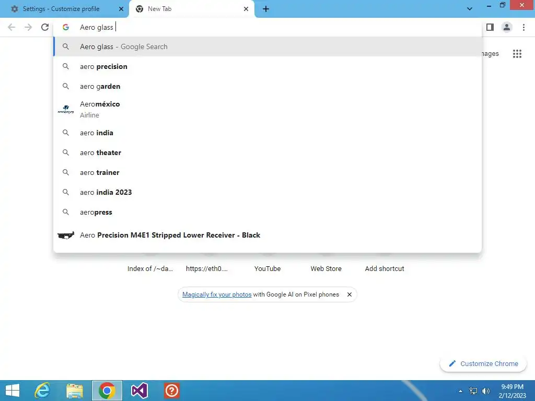The width and height of the screenshot is (535, 401).
Task: Go forward using the forward arrow
Action: click(x=28, y=27)
